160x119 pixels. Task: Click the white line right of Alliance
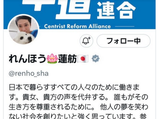tap(125, 26)
